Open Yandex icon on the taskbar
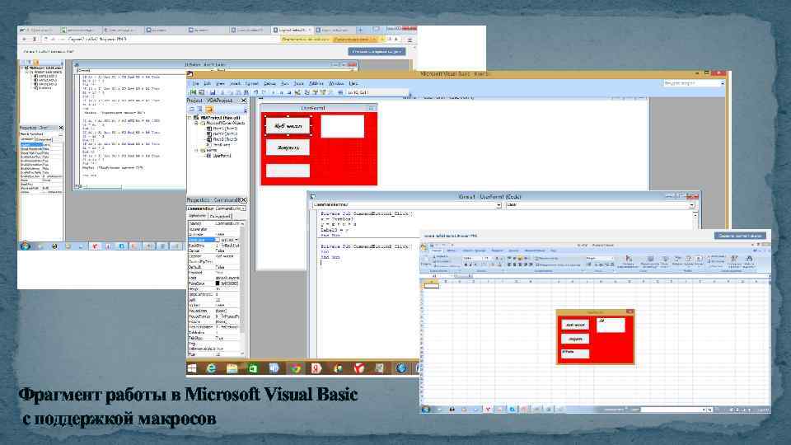791x445 pixels. coord(316,368)
